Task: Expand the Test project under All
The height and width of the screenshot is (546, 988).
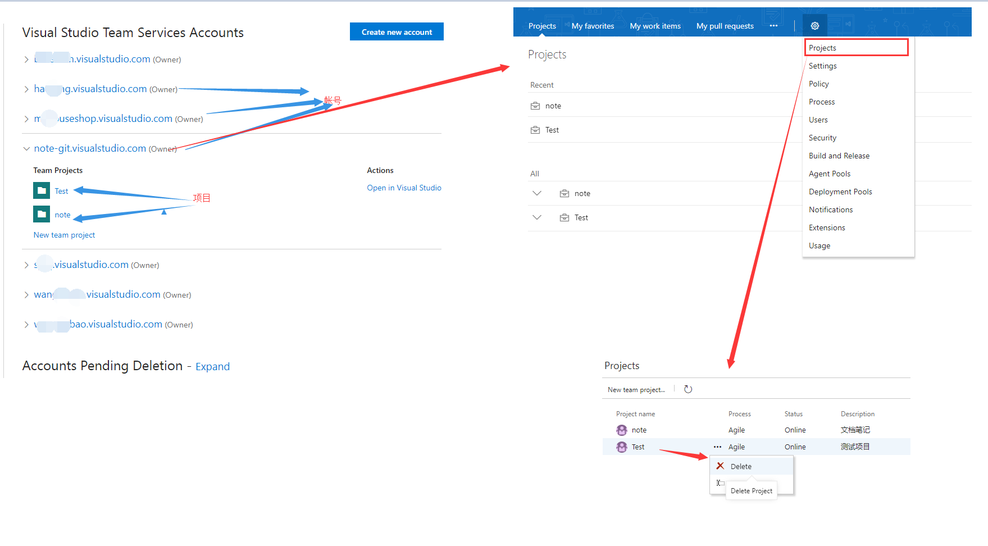Action: coord(537,217)
